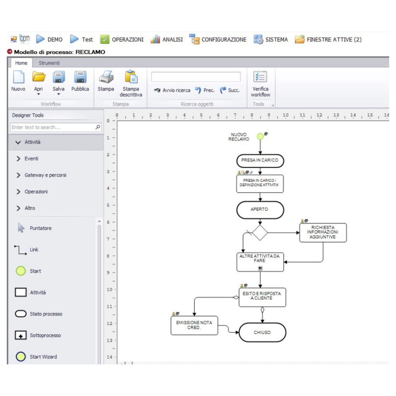
Task: Start object search with Avvio ricerca
Action: click(x=172, y=90)
